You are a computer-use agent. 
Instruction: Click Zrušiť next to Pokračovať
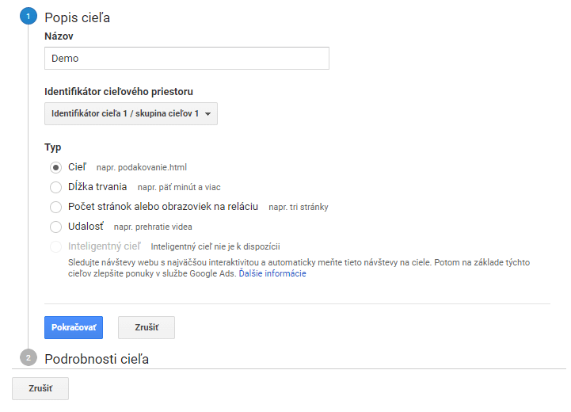click(147, 327)
